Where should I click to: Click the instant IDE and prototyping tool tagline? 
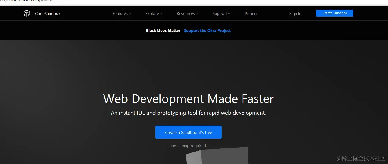189,113
